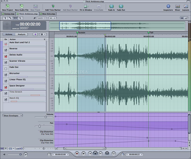Enable the Fade Out action checkbox
The image size is (191, 159).
(x=6, y=69)
